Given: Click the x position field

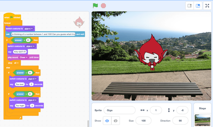Looking at the screenshot, I should tap(156, 110).
